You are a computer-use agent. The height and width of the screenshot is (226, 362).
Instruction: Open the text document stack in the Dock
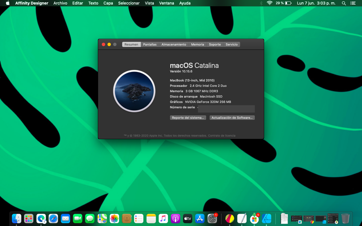[284, 218]
